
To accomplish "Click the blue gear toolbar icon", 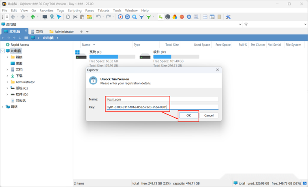I will point(189,17).
